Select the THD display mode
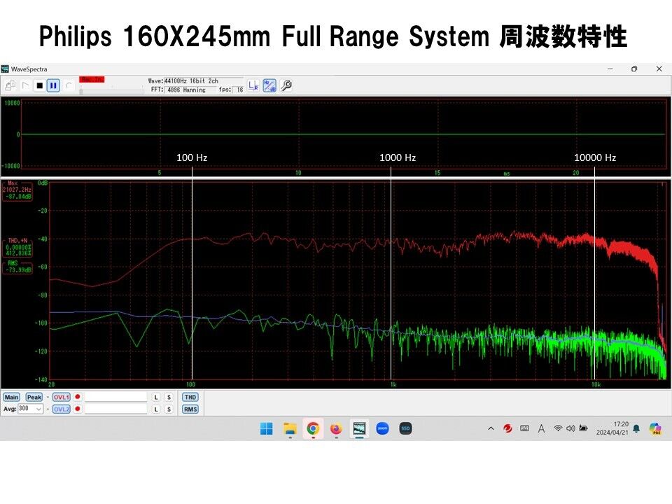 click(190, 397)
